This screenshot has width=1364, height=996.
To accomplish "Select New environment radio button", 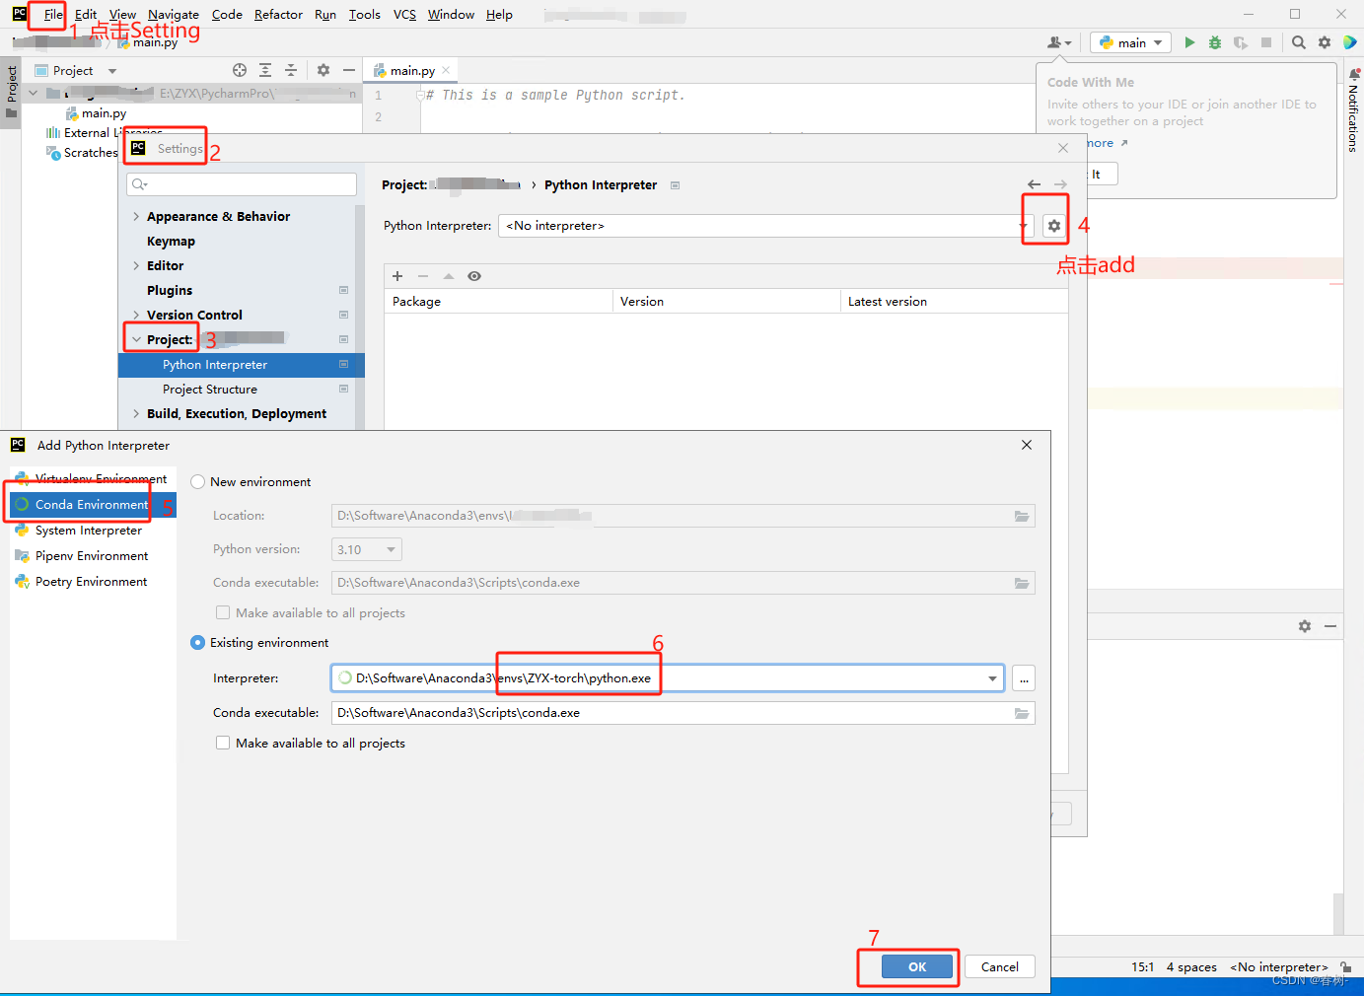I will click(x=198, y=482).
